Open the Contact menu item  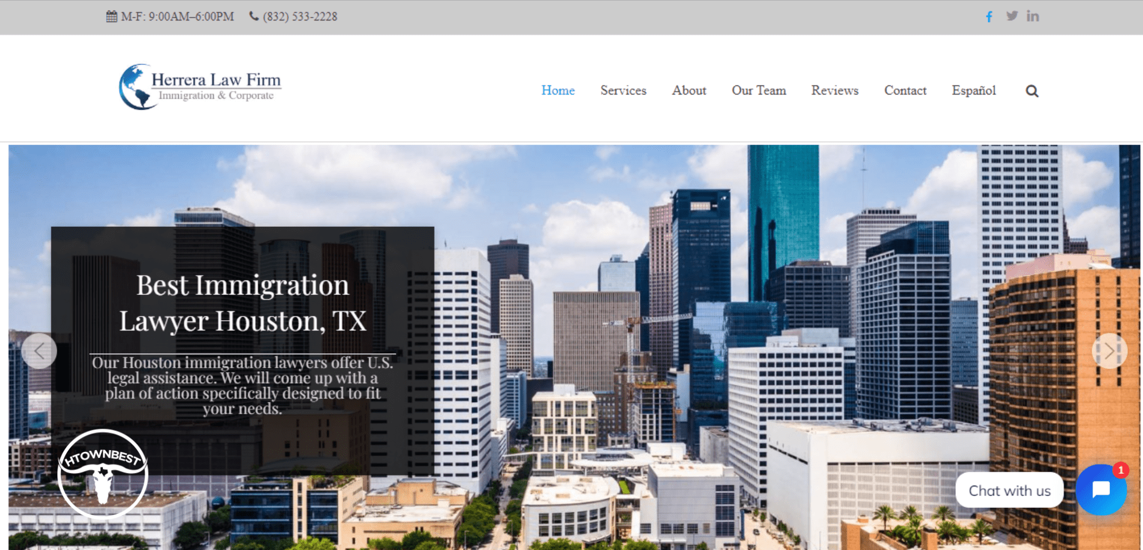tap(905, 90)
